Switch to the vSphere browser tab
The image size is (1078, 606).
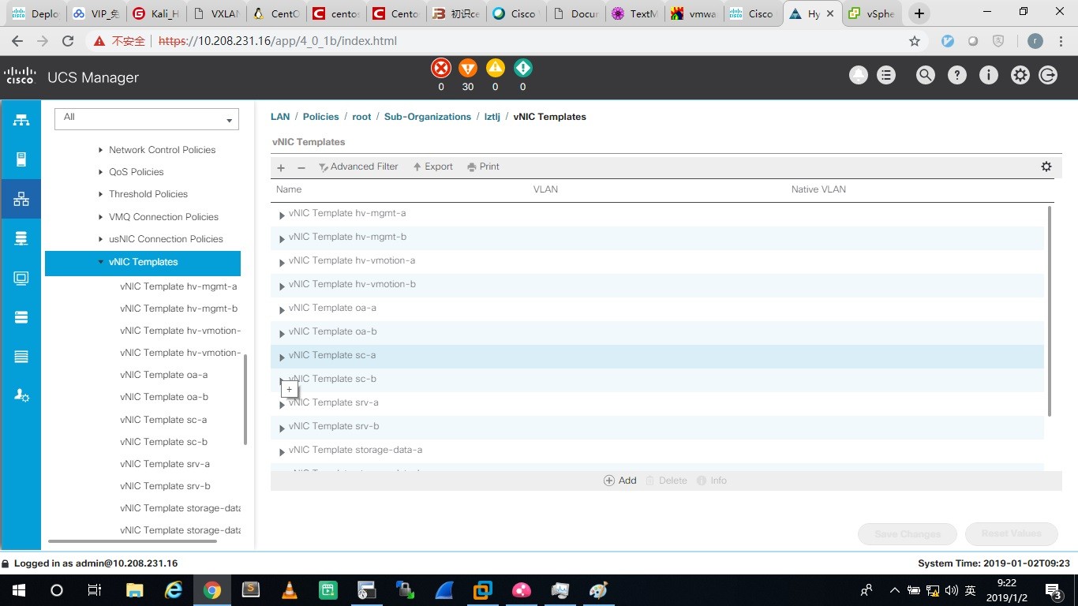(871, 13)
